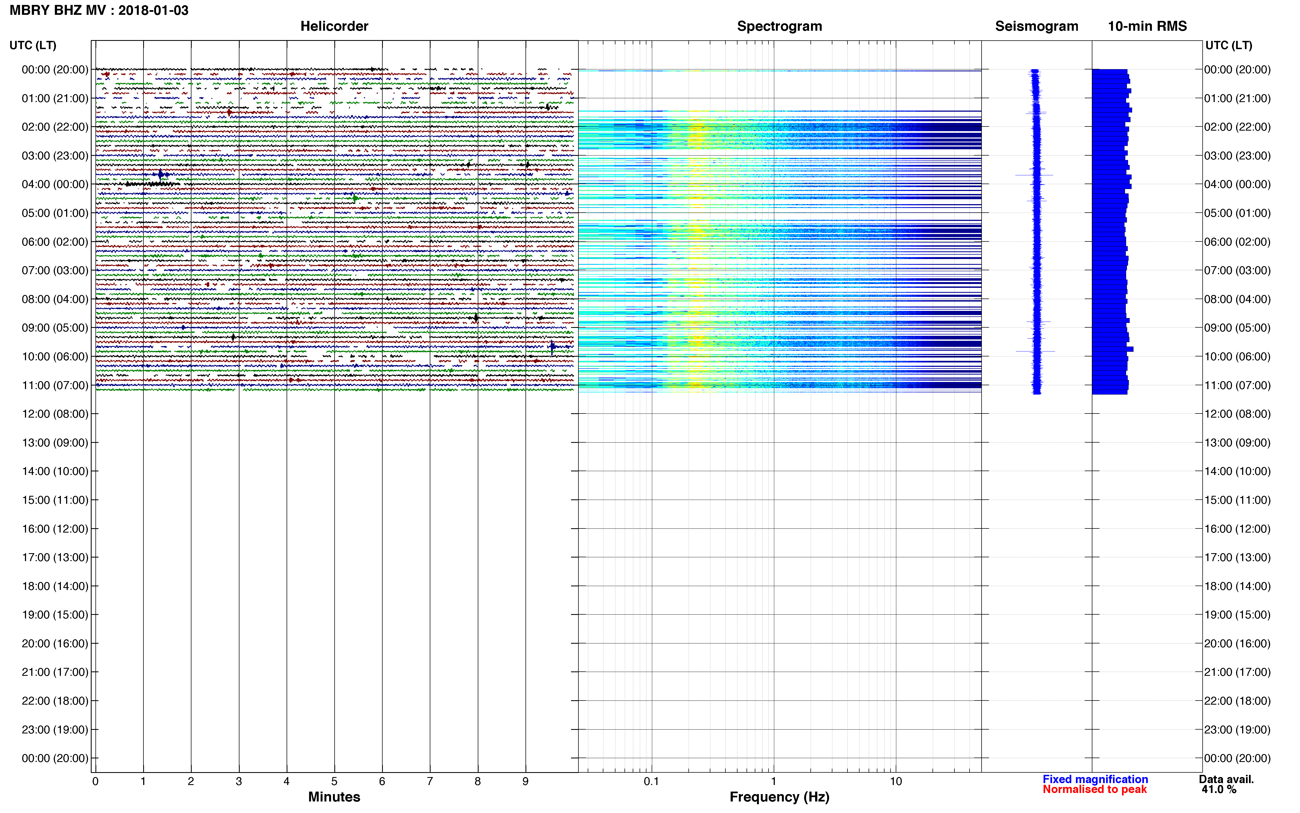Click "17:00 (13:00)" label beside the helicorder
The width and height of the screenshot is (1300, 813).
55,558
